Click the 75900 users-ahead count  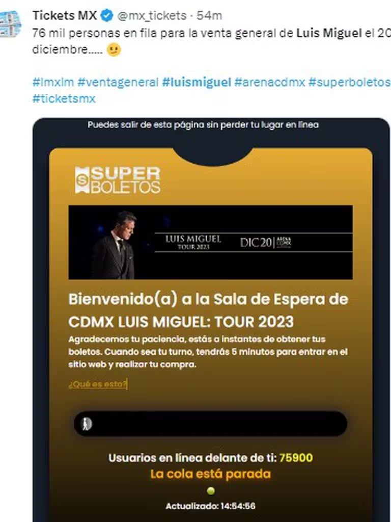tap(296, 458)
